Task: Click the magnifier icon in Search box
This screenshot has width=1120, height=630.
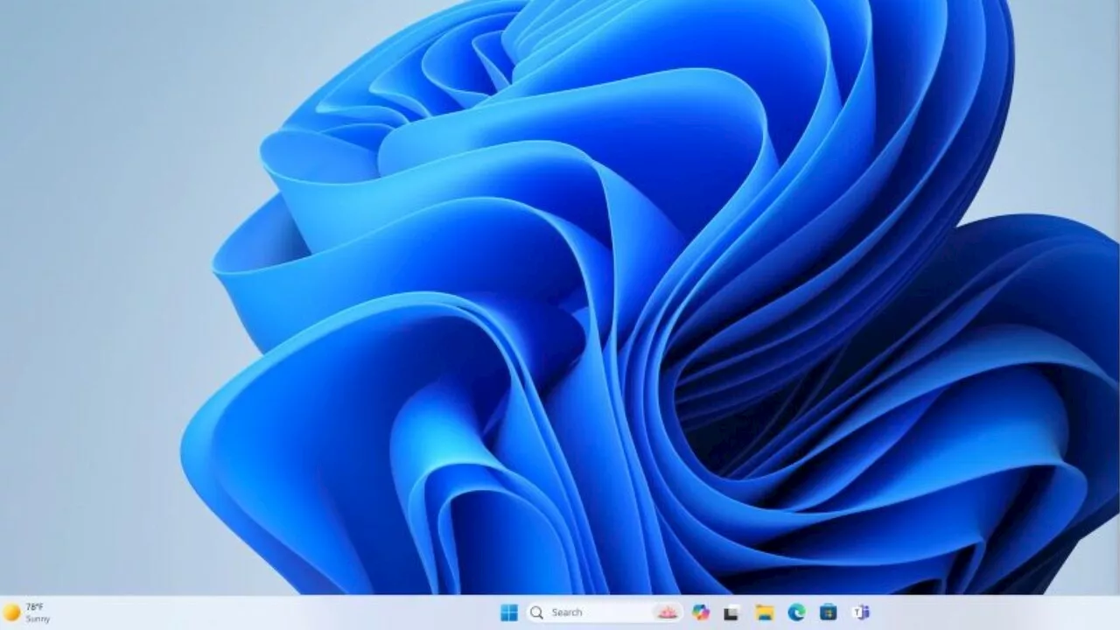Action: [x=537, y=612]
